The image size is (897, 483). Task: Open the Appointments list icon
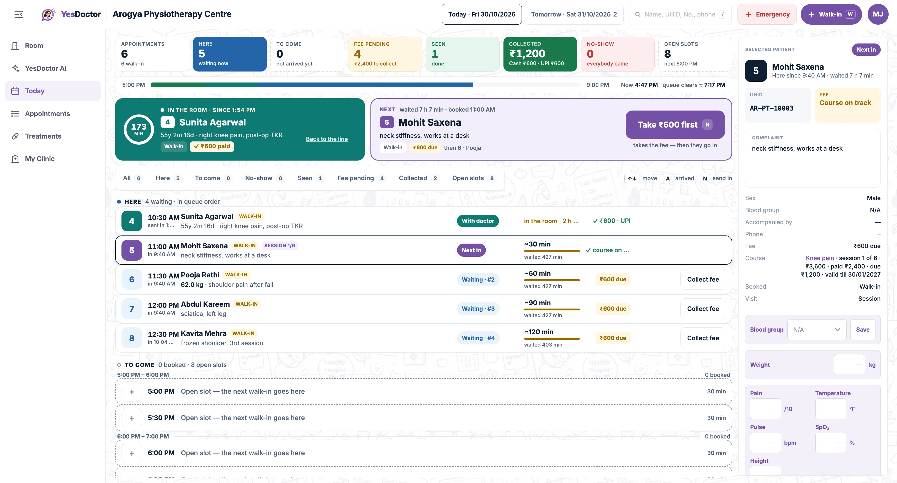coord(15,114)
